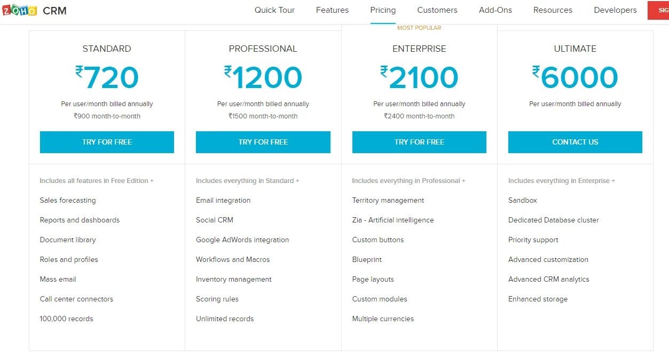Image resolution: width=669 pixels, height=358 pixels.
Task: Click the Ultimate plan ₹6000 price
Action: pos(575,77)
